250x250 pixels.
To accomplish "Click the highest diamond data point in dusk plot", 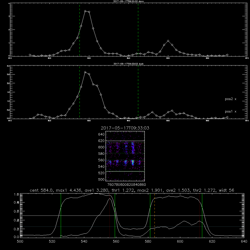I will click(85, 72).
